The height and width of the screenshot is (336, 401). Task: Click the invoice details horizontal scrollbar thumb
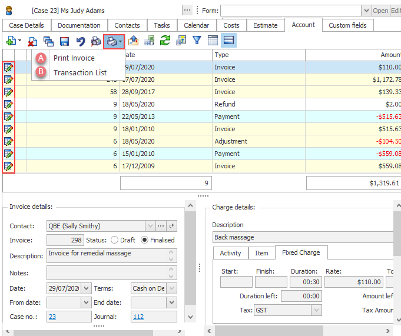(84, 333)
